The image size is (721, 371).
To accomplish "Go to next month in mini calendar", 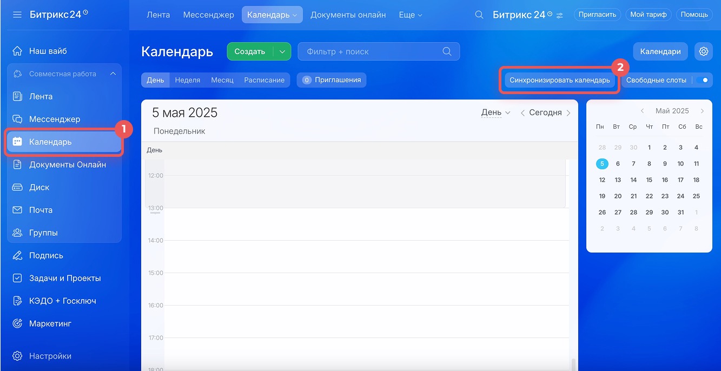I will click(702, 111).
